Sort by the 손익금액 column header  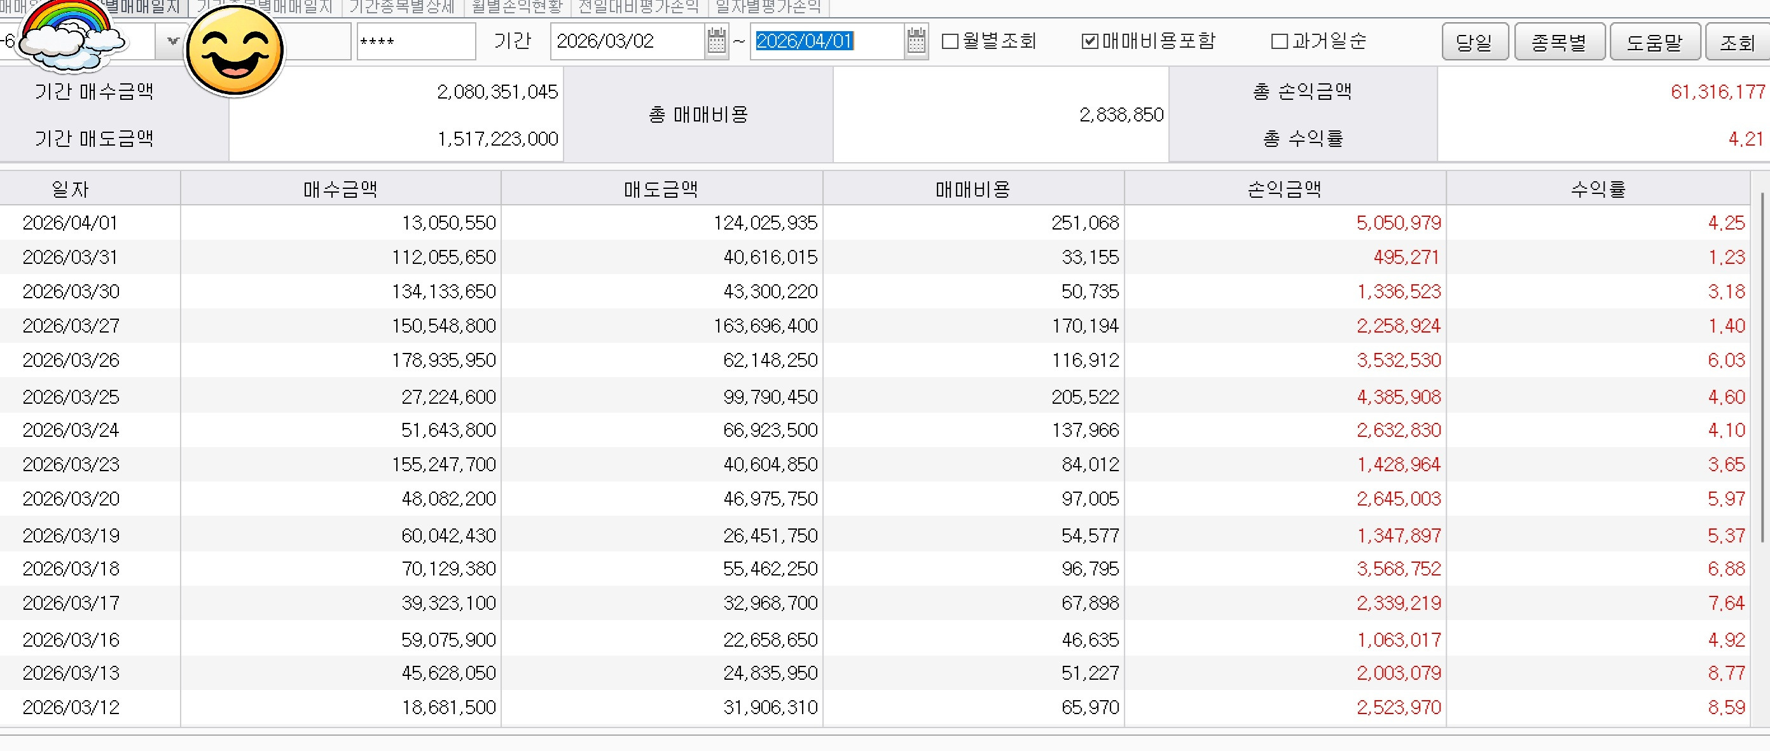(x=1284, y=189)
